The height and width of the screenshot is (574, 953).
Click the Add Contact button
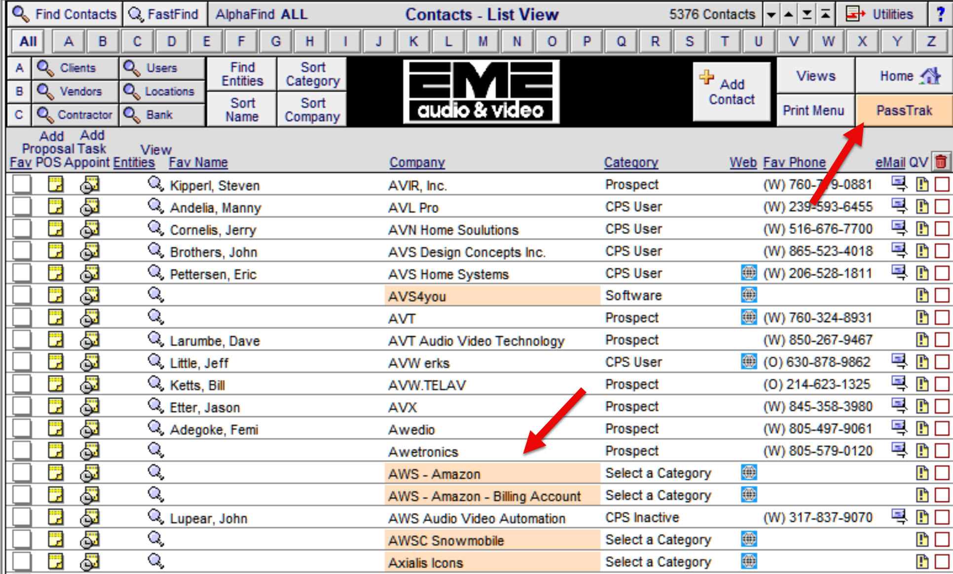coord(732,92)
